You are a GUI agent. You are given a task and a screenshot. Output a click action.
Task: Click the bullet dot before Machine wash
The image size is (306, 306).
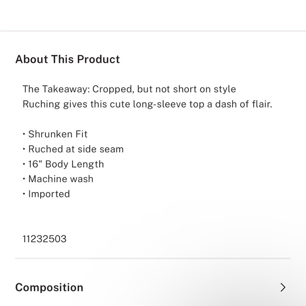24,179
